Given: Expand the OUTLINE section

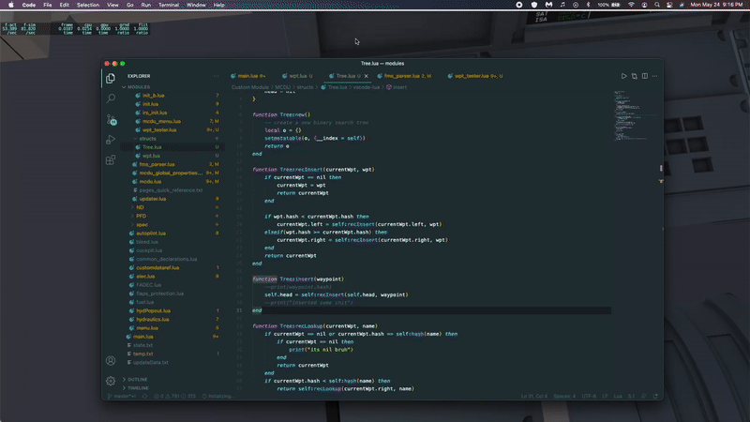Looking at the screenshot, I should coord(137,380).
